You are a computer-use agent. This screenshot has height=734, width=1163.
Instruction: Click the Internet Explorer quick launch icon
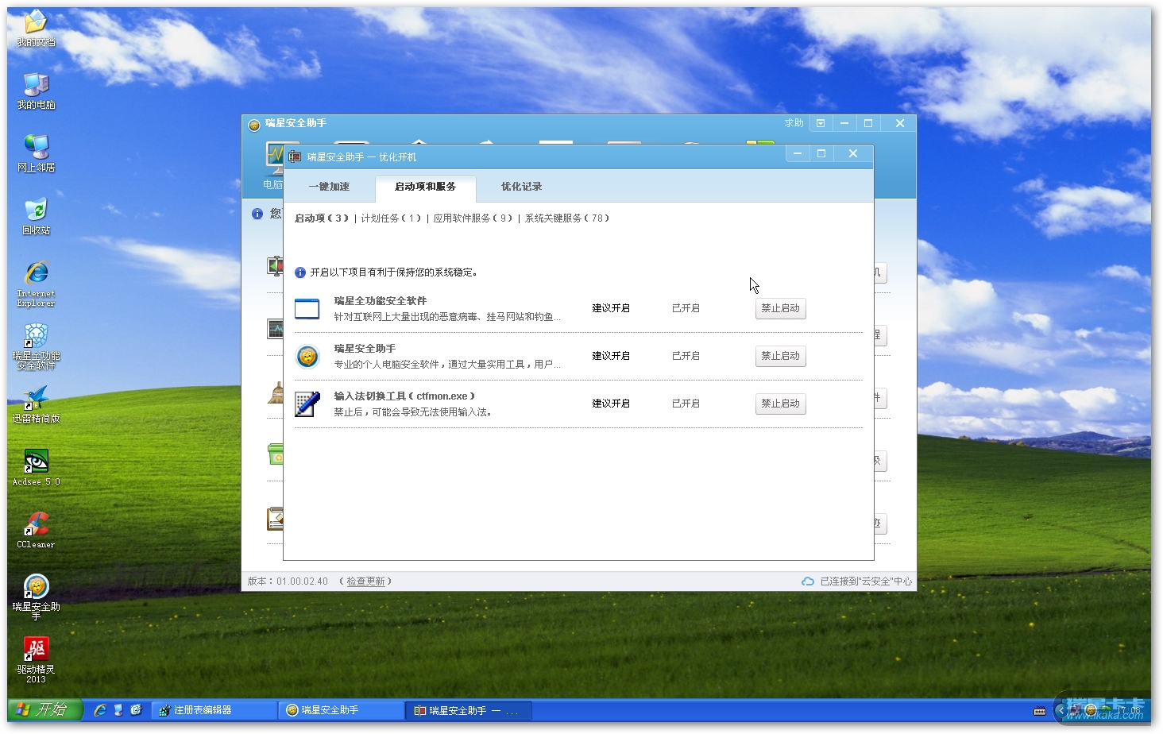pos(100,710)
